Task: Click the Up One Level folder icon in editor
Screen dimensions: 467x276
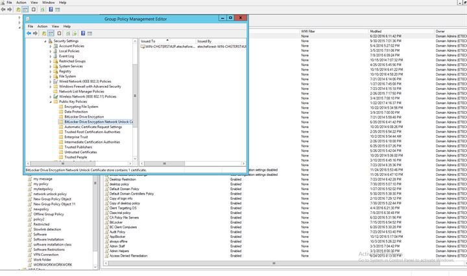Action: click(43, 33)
